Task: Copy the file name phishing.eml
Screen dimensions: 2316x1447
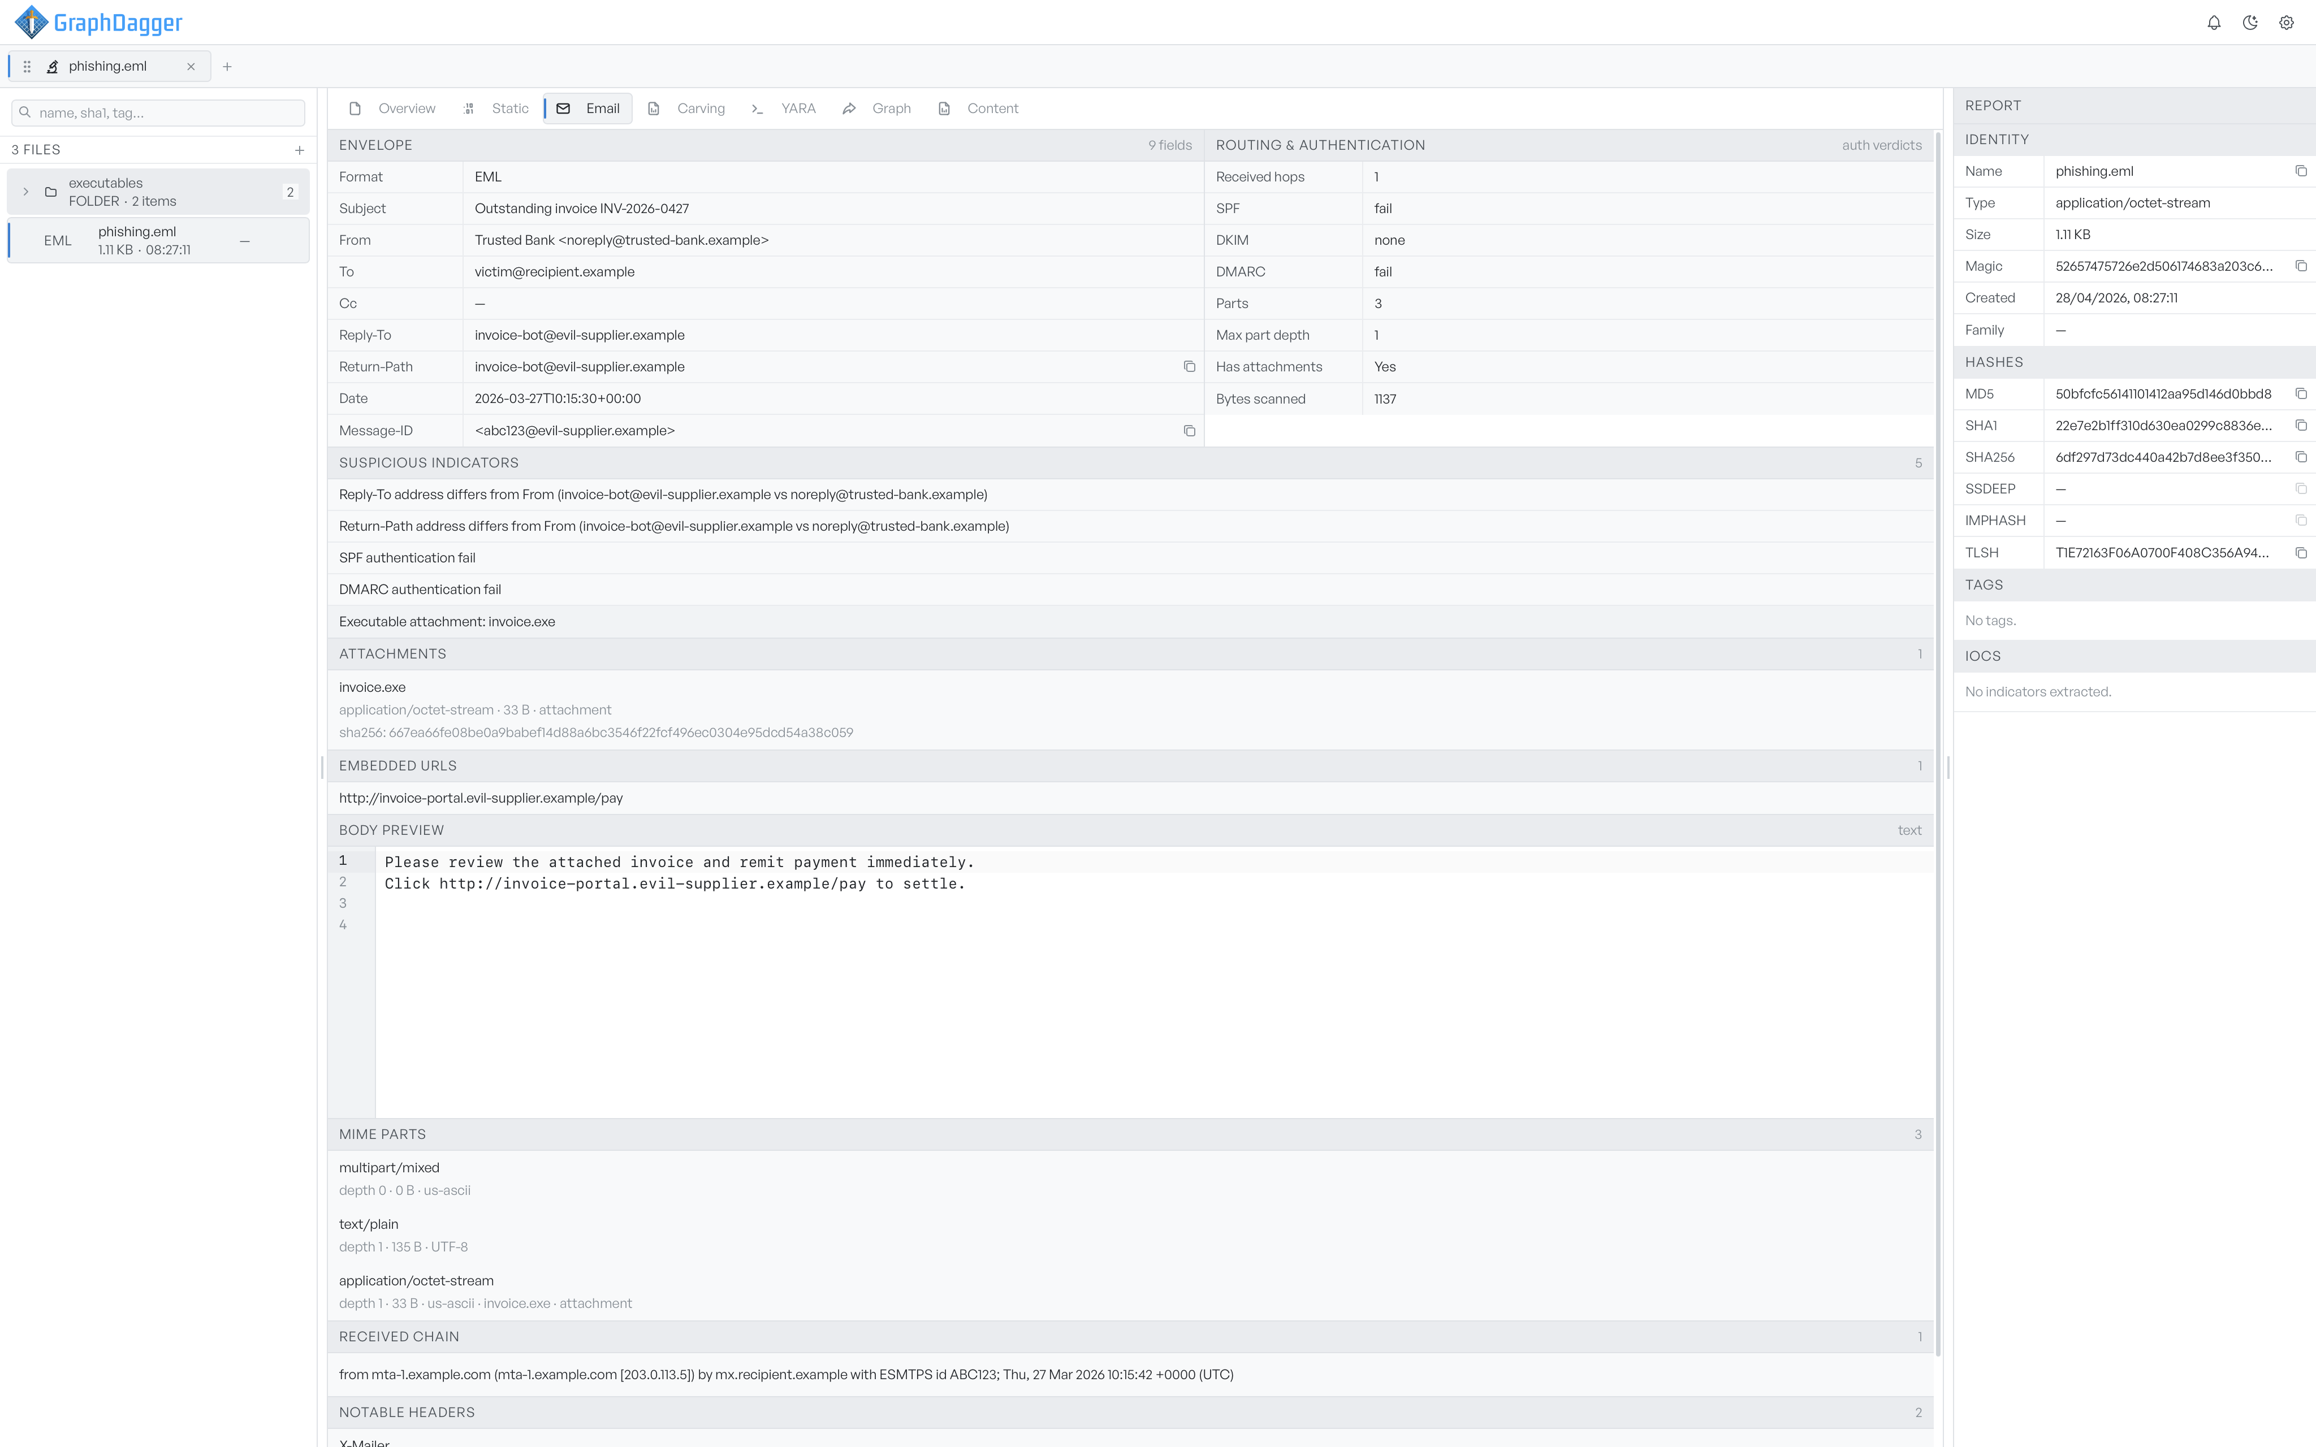Action: tap(2301, 171)
